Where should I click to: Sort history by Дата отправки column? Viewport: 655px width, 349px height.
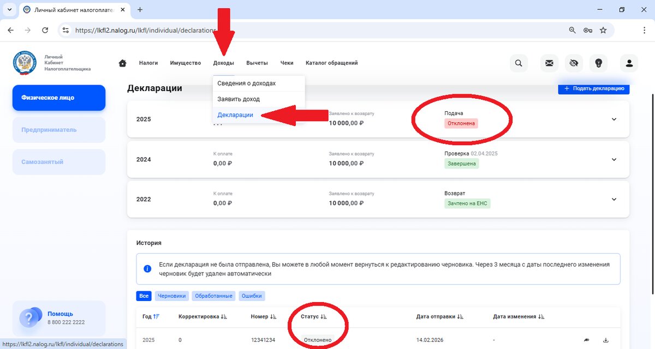440,316
